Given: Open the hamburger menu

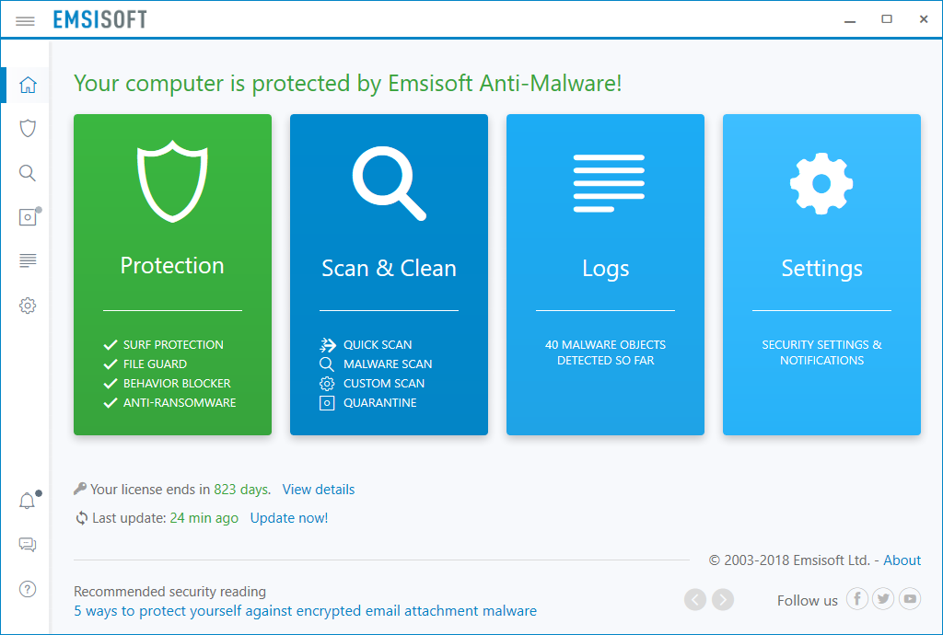Looking at the screenshot, I should (x=25, y=20).
